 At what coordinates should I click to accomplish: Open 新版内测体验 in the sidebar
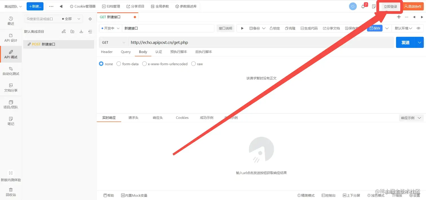[11, 176]
